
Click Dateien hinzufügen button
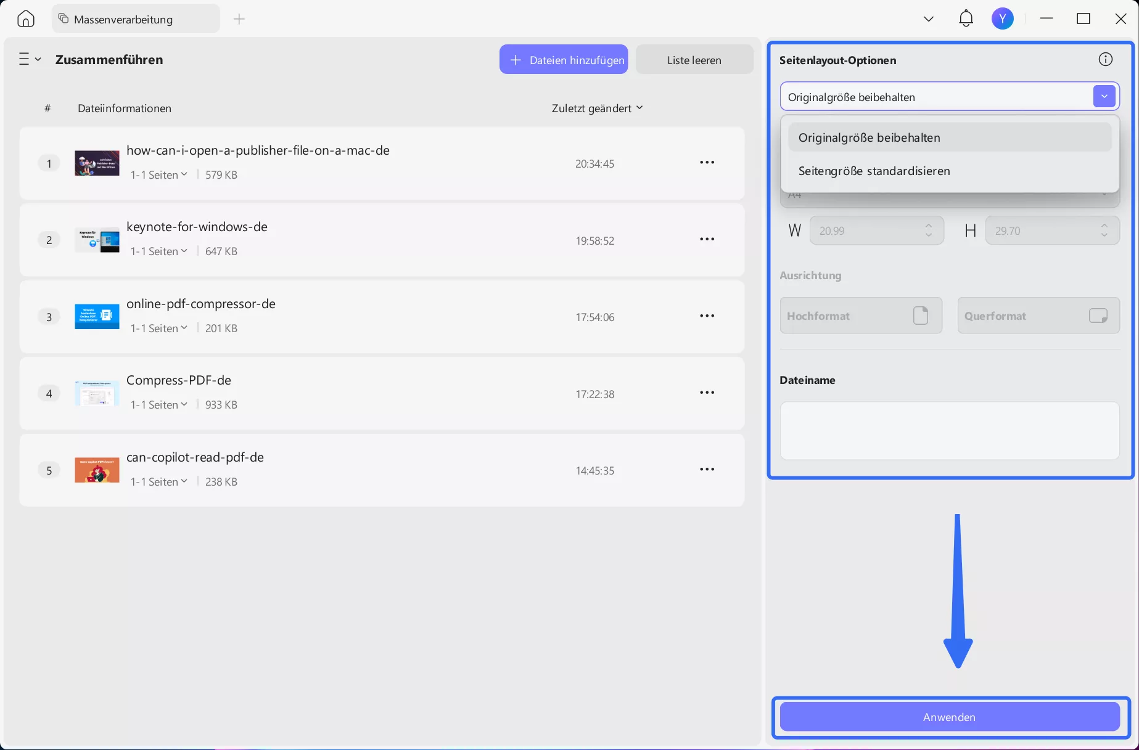pyautogui.click(x=564, y=60)
